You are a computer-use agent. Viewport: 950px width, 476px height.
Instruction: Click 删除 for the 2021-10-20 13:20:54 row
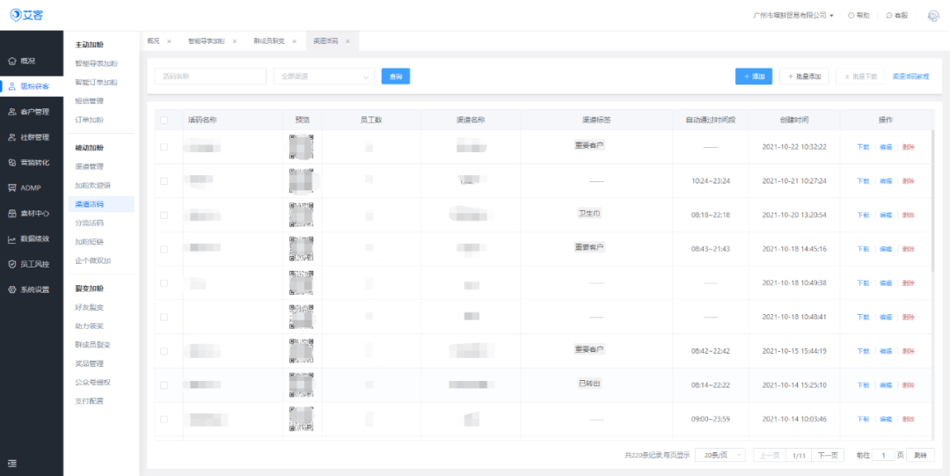(x=908, y=215)
